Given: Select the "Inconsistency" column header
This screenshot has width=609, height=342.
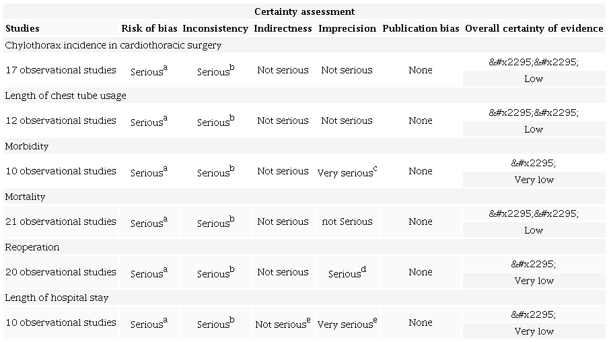Looking at the screenshot, I should tap(215, 28).
